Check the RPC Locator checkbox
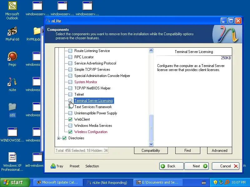This screenshot has width=250, height=187. point(70,57)
